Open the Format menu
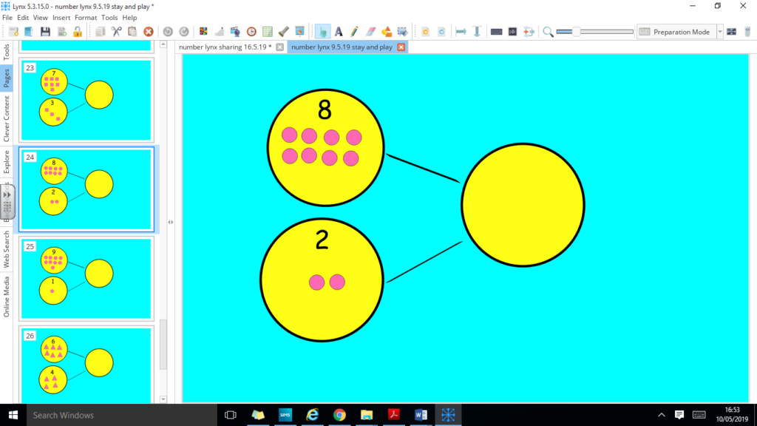 [x=86, y=18]
